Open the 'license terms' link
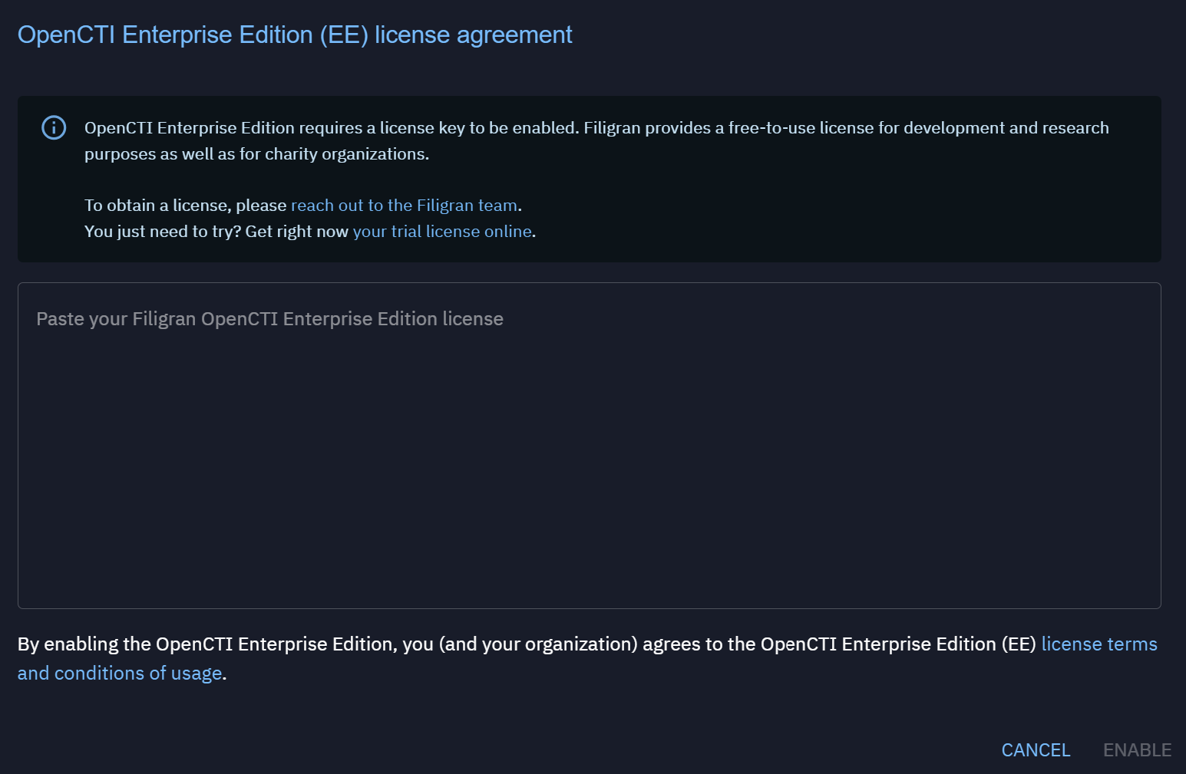Viewport: 1186px width, 774px height. (x=1098, y=644)
